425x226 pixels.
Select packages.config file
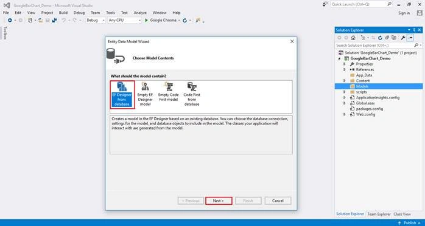coord(369,109)
